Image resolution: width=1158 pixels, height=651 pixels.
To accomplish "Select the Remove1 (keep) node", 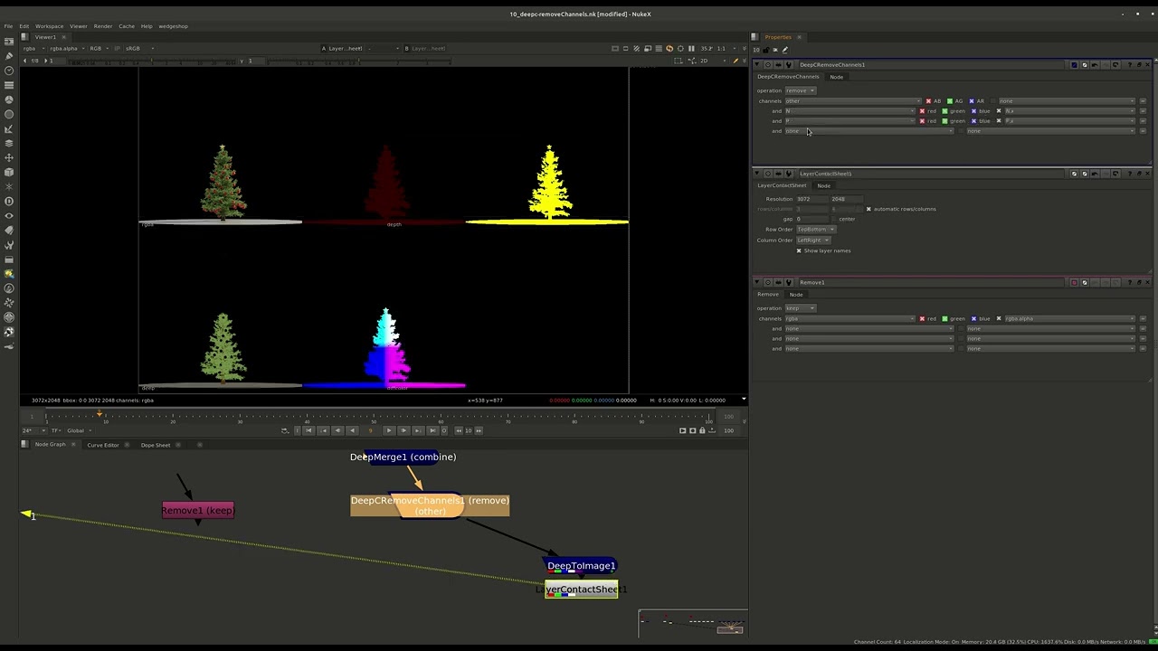I will click(x=197, y=510).
